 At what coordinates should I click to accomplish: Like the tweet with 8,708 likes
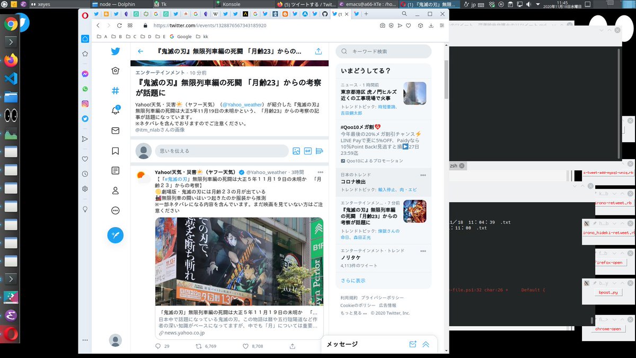pos(245,346)
